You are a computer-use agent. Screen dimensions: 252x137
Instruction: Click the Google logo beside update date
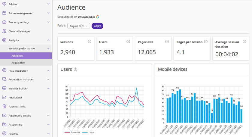tap(98, 17)
